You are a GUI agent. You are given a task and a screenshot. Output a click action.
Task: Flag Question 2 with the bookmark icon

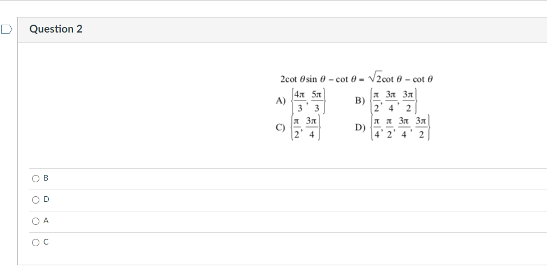[x=7, y=30]
